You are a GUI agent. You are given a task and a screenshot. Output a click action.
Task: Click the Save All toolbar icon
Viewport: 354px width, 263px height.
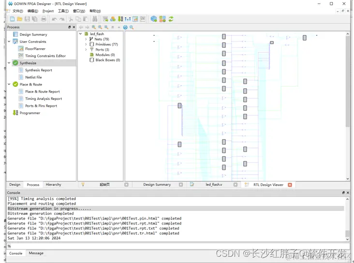pyautogui.click(x=34, y=19)
